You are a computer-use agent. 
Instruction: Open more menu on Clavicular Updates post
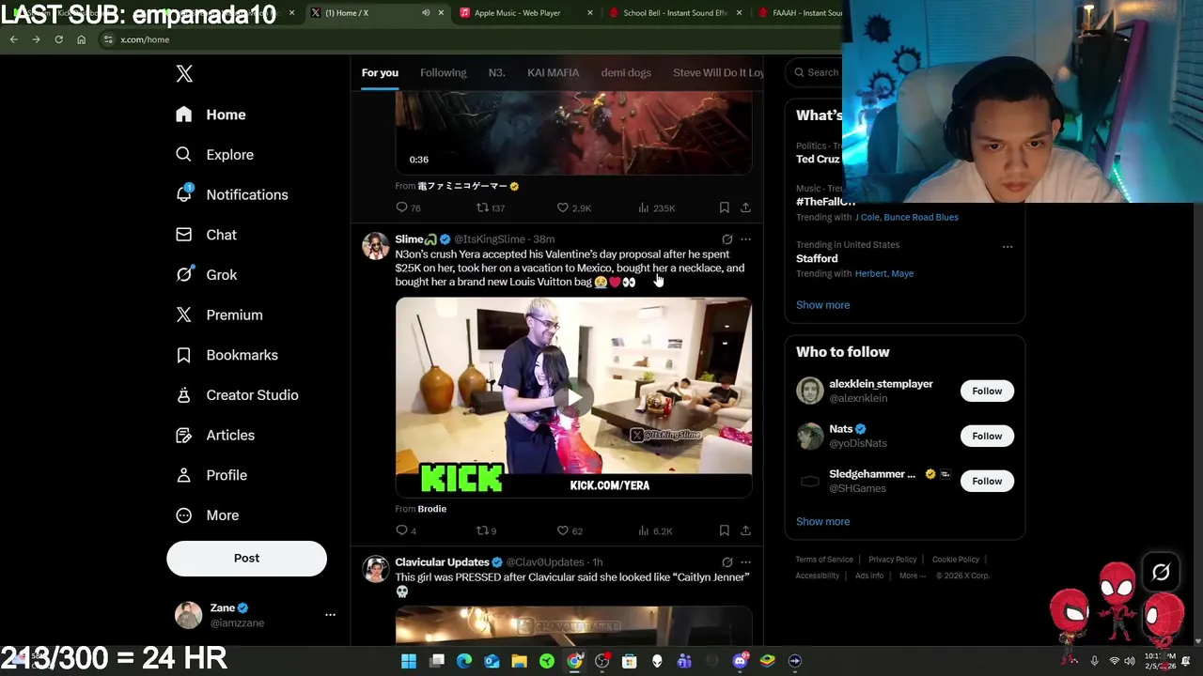[745, 562]
